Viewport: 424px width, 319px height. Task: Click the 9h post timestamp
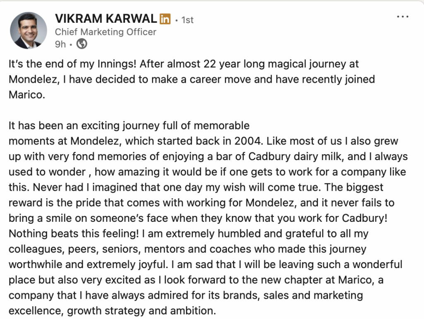[x=60, y=44]
